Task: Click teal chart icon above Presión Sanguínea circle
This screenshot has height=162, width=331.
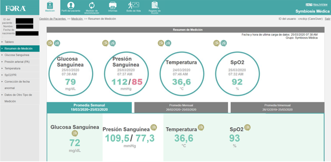Action: point(112,43)
